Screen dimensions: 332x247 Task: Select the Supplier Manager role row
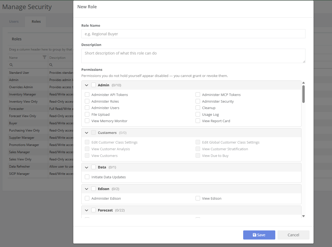pyautogui.click(x=40, y=138)
